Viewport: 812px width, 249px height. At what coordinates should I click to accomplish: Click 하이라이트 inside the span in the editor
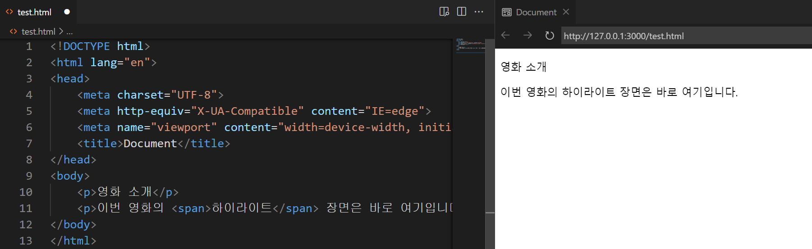click(x=242, y=208)
